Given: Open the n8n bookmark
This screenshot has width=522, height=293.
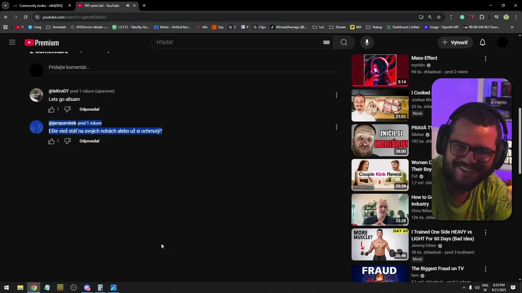Looking at the screenshot, I should click(x=202, y=27).
